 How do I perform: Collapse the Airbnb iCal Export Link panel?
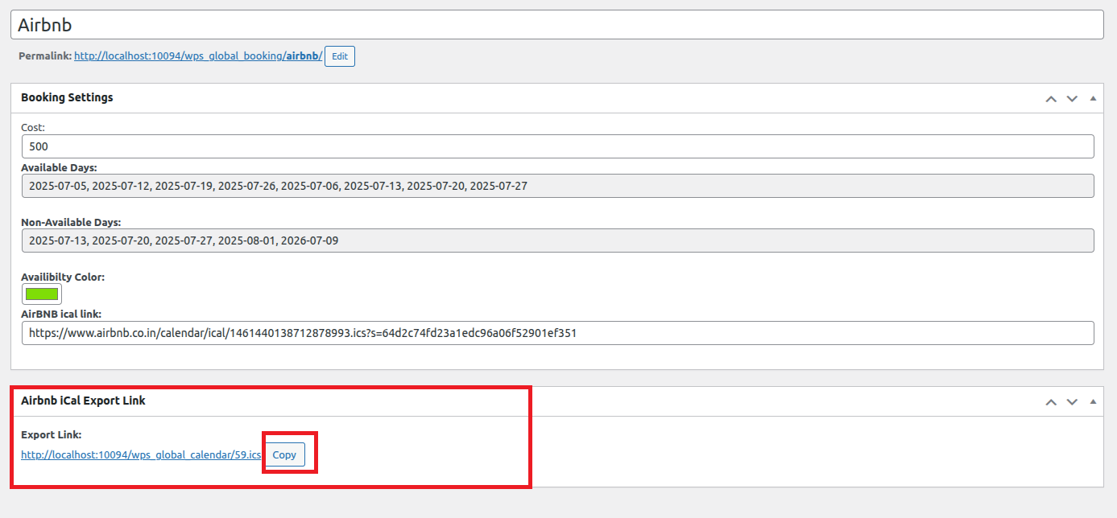click(x=1093, y=401)
